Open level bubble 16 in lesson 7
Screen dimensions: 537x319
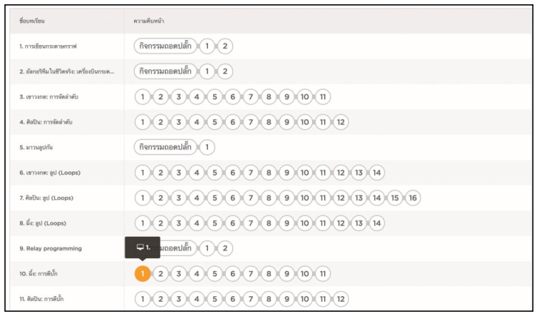pyautogui.click(x=412, y=197)
